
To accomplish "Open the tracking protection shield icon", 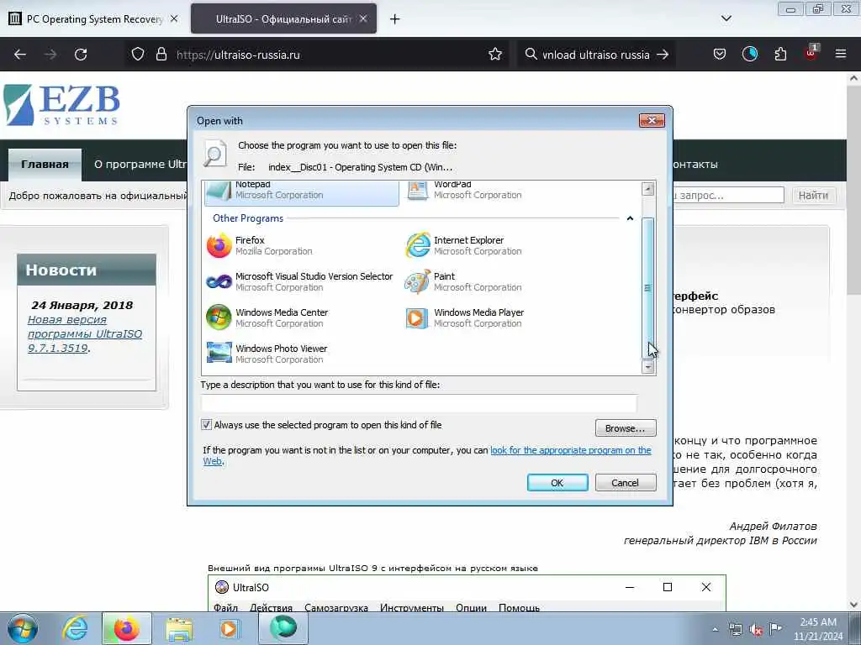I will pyautogui.click(x=138, y=55).
